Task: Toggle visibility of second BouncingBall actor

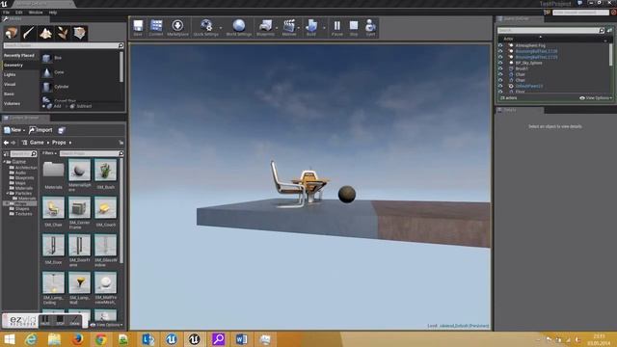Action: (x=500, y=58)
